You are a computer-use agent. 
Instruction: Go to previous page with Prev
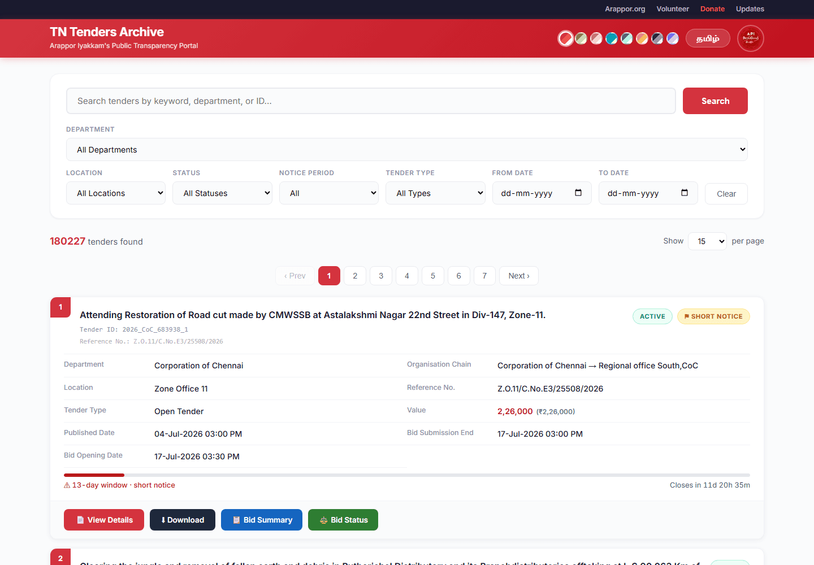[x=295, y=276]
